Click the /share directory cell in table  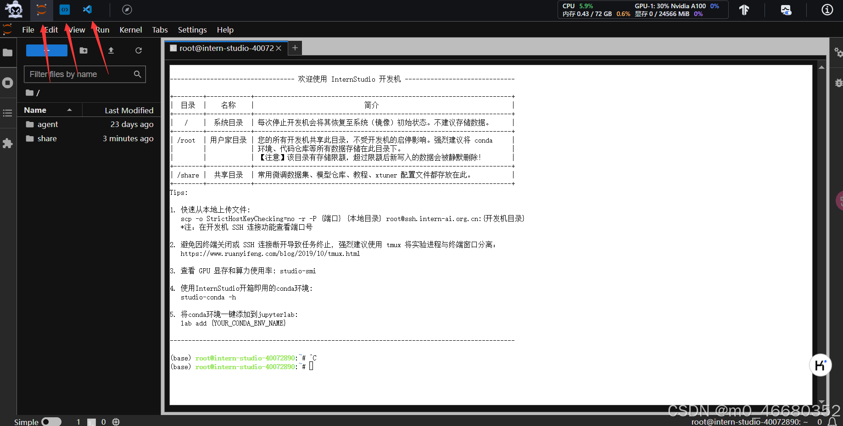point(188,175)
